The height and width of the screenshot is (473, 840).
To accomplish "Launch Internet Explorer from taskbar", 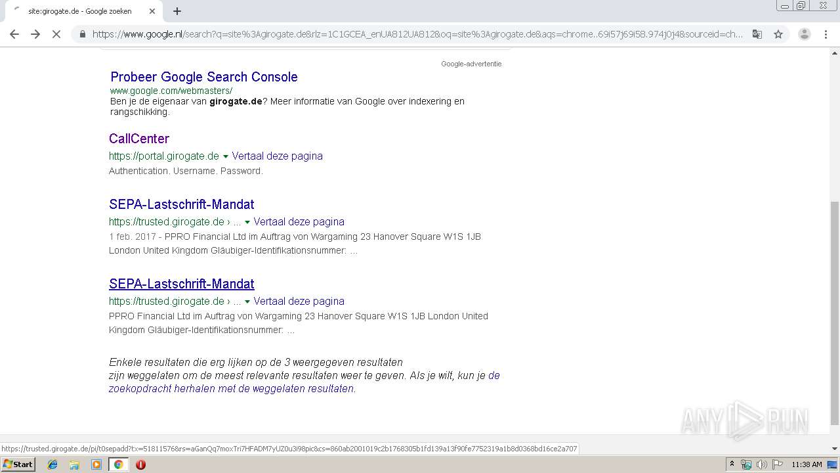I will point(52,464).
